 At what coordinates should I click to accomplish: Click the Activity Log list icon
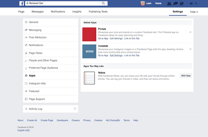(x=26, y=109)
